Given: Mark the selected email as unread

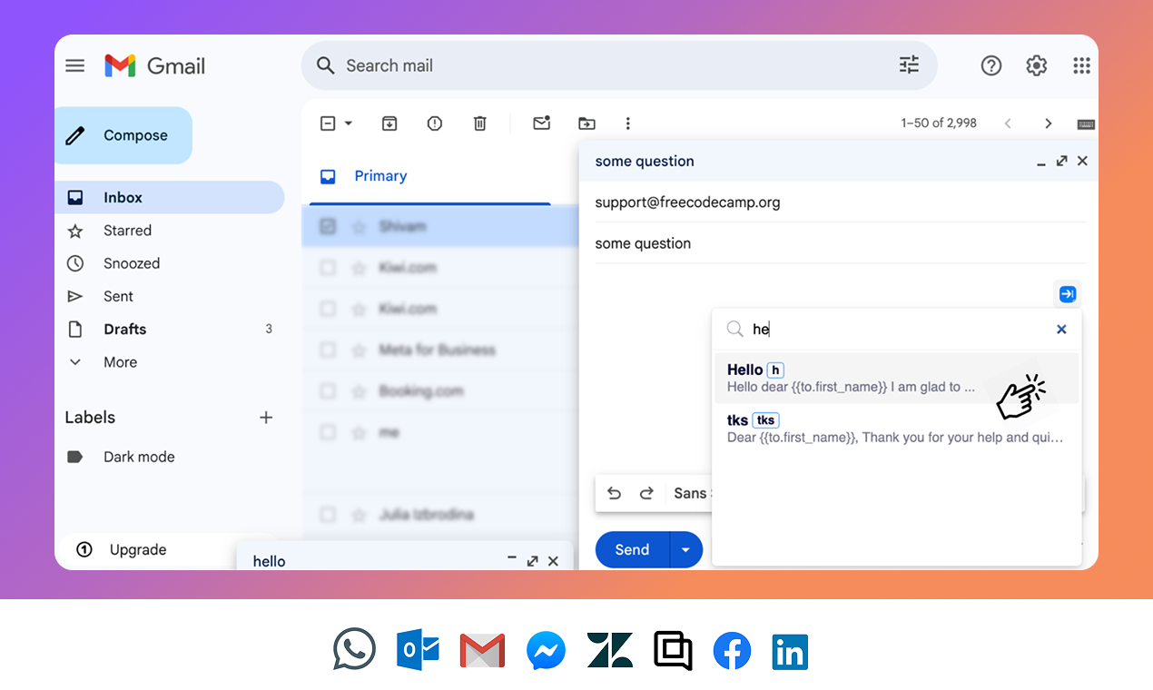Looking at the screenshot, I should (x=542, y=123).
